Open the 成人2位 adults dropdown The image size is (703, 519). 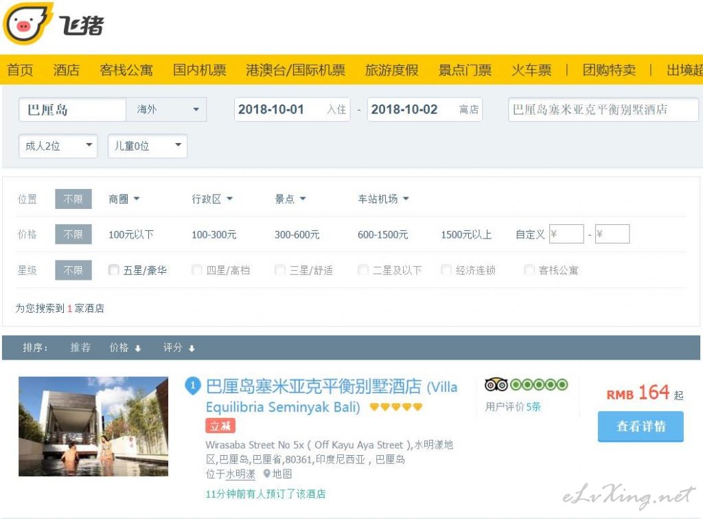coord(58,146)
